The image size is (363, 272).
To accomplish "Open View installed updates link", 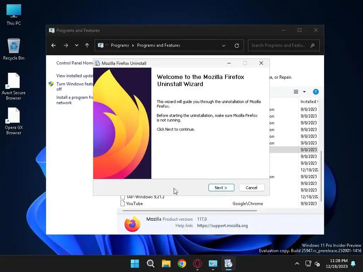I will click(74, 76).
